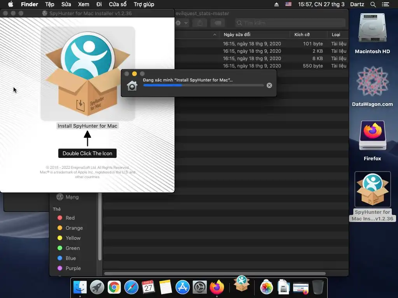
Task: Open the Install SpyHunter for Mac box icon
Action: point(88,74)
